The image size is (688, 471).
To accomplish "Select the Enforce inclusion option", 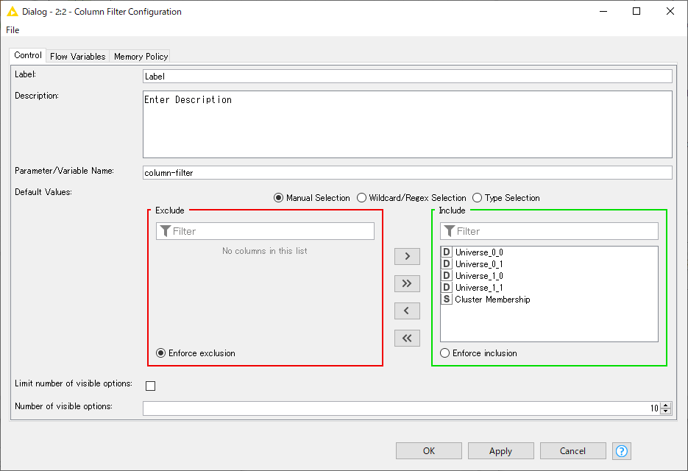I will [445, 353].
